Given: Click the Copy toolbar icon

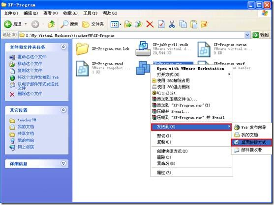Looking at the screenshot, I should coord(183,24).
